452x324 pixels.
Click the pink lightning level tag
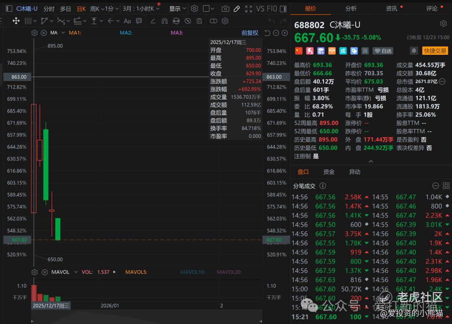(x=310, y=51)
